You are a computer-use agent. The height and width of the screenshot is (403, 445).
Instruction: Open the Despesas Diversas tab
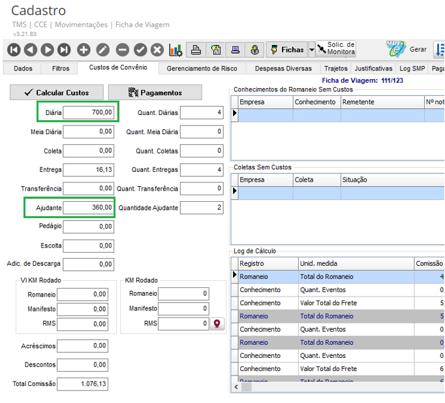point(283,68)
